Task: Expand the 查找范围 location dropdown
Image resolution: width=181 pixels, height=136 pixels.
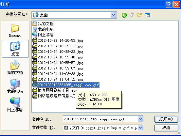Action: [114, 15]
